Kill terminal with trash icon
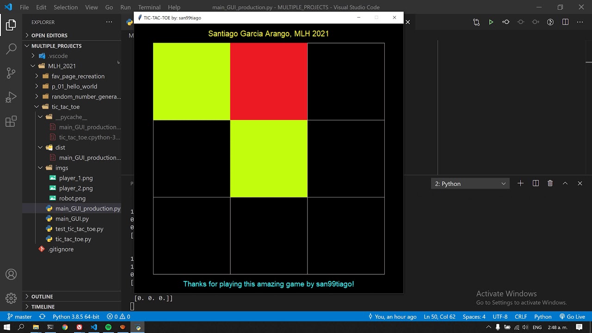 click(550, 184)
